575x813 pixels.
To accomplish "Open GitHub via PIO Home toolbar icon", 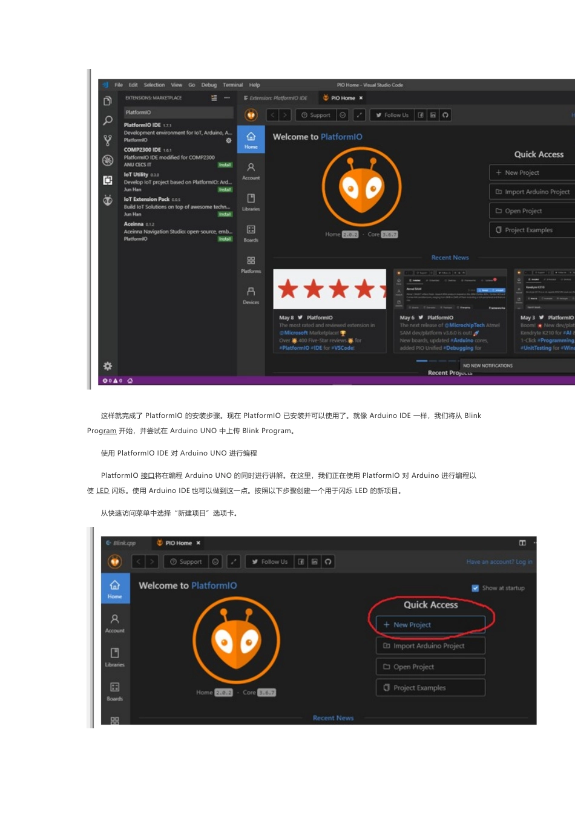I will pos(446,115).
